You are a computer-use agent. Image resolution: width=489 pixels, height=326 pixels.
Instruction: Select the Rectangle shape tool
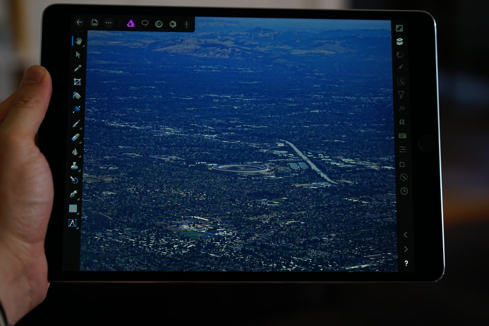click(73, 209)
